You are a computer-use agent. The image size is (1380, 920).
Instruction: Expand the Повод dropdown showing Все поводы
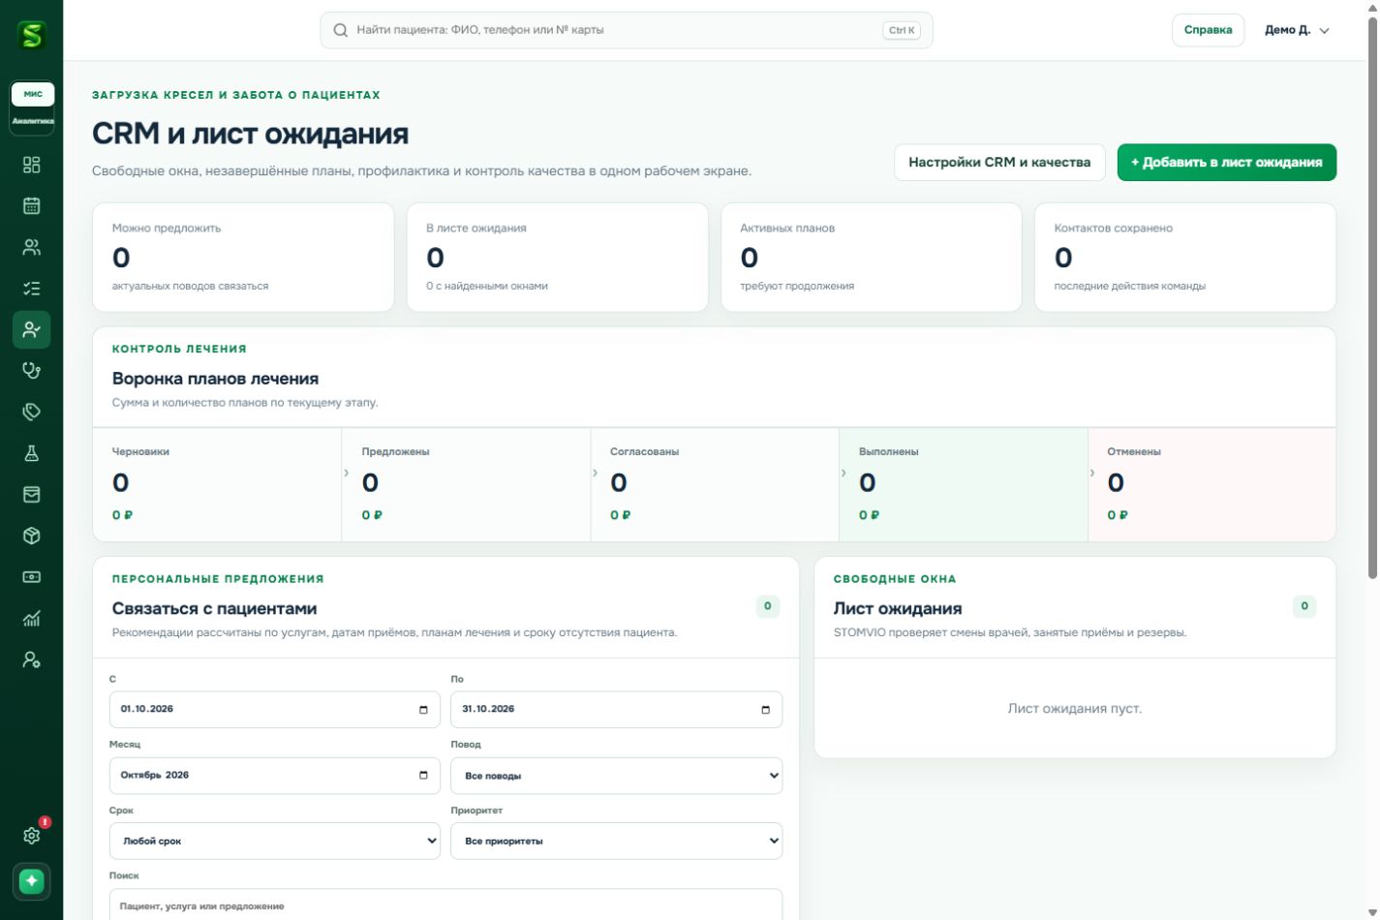616,776
